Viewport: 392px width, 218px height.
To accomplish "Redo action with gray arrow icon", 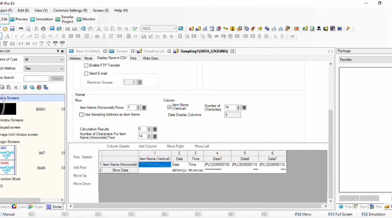I will [x=90, y=29].
